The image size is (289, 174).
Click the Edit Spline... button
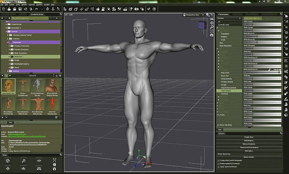click(x=249, y=151)
